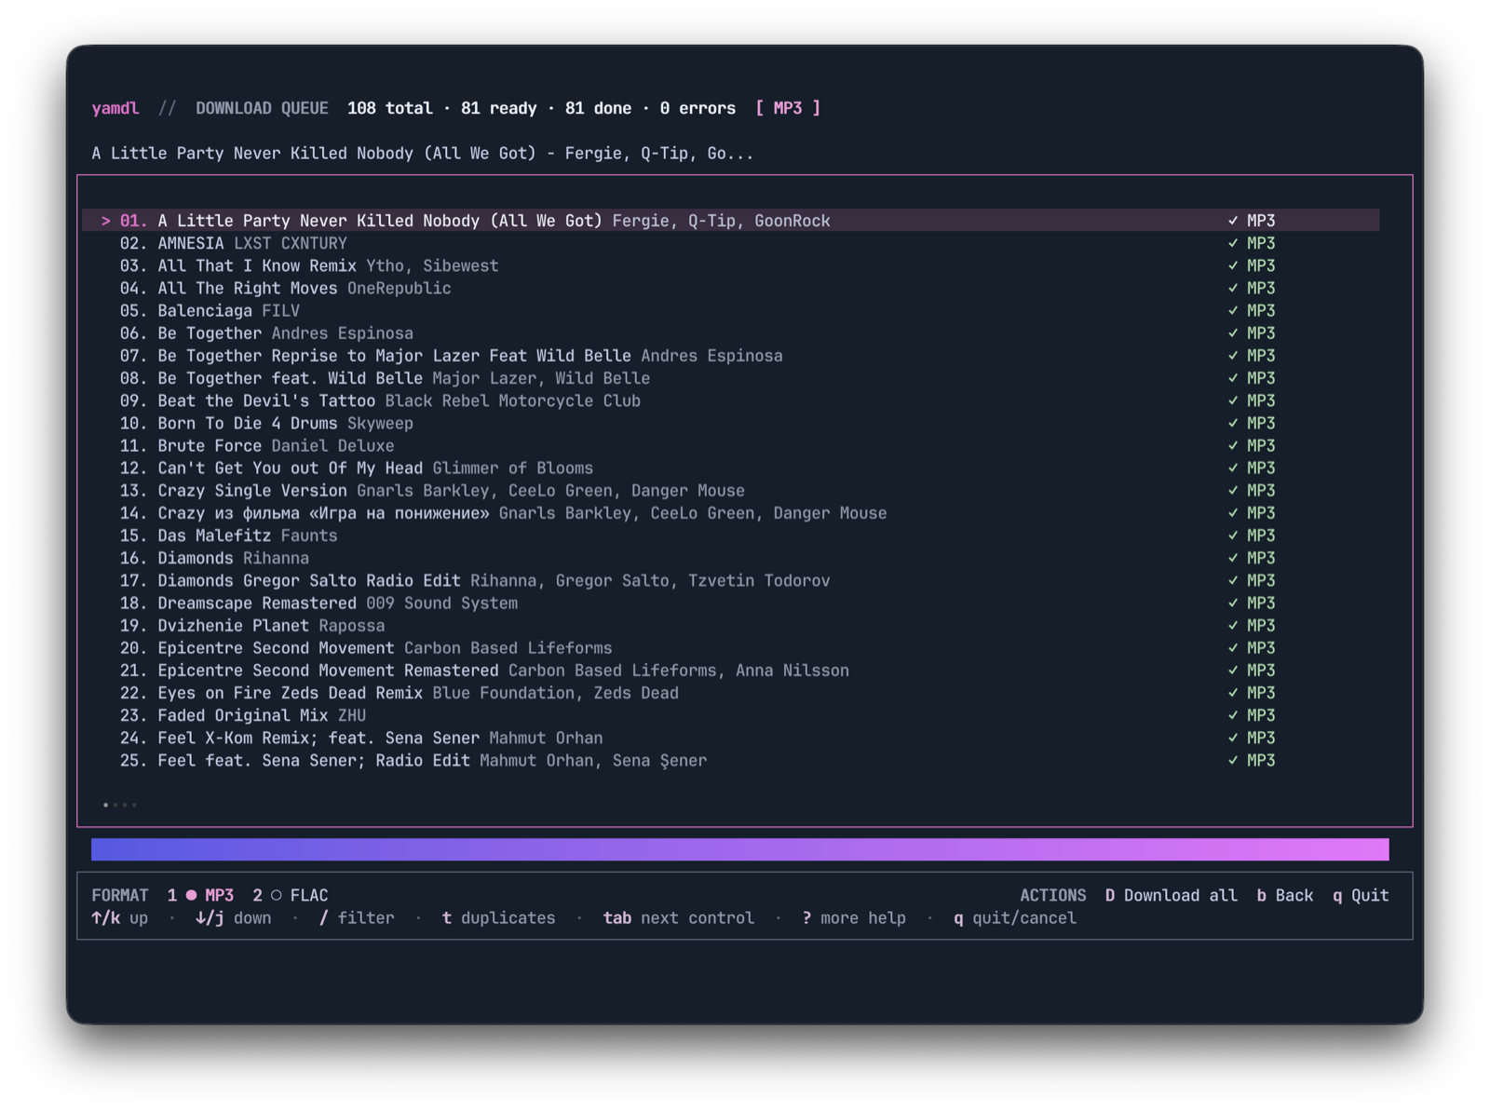Select track 06 Be Together Andres Espinosa
The width and height of the screenshot is (1490, 1112).
pyautogui.click(x=731, y=333)
